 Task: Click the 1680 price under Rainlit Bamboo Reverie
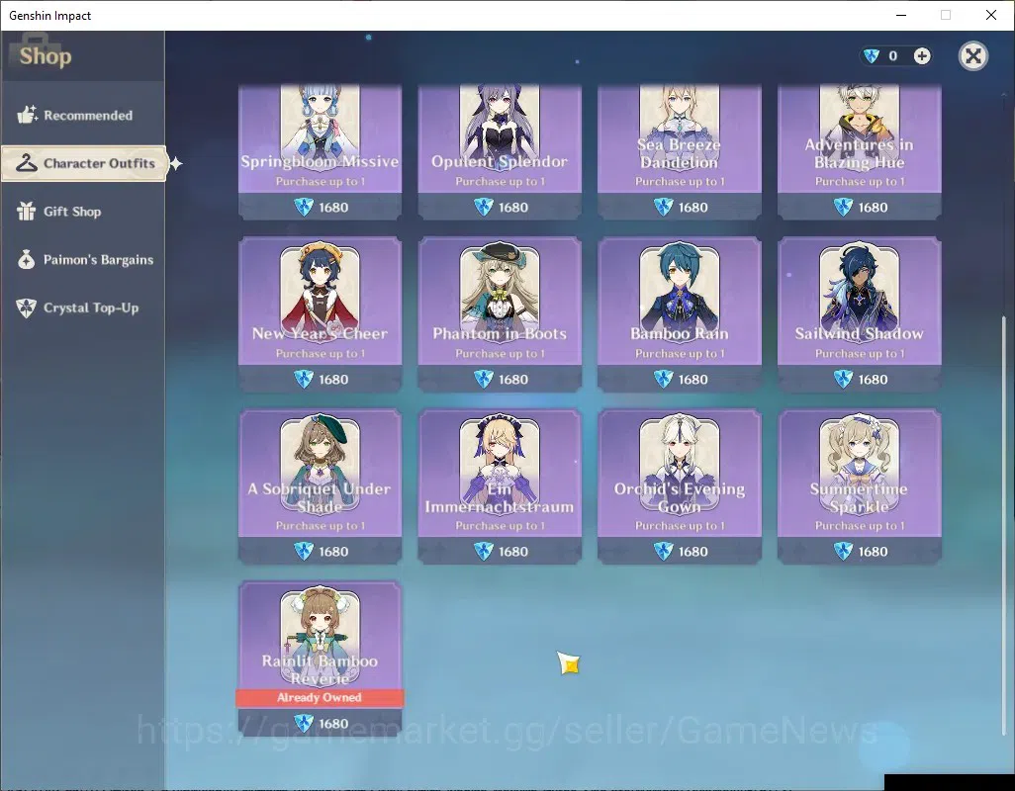pyautogui.click(x=333, y=724)
